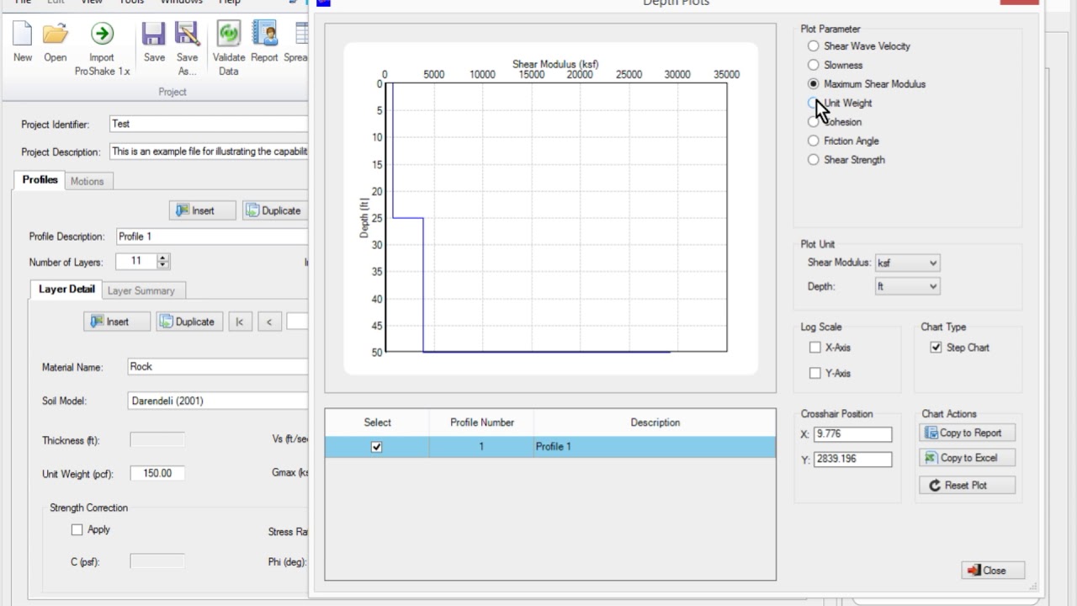Go to the previous layer
Screen dimensions: 1077x606
click(269, 322)
